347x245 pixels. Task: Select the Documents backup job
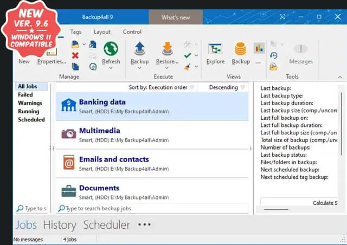click(x=152, y=191)
